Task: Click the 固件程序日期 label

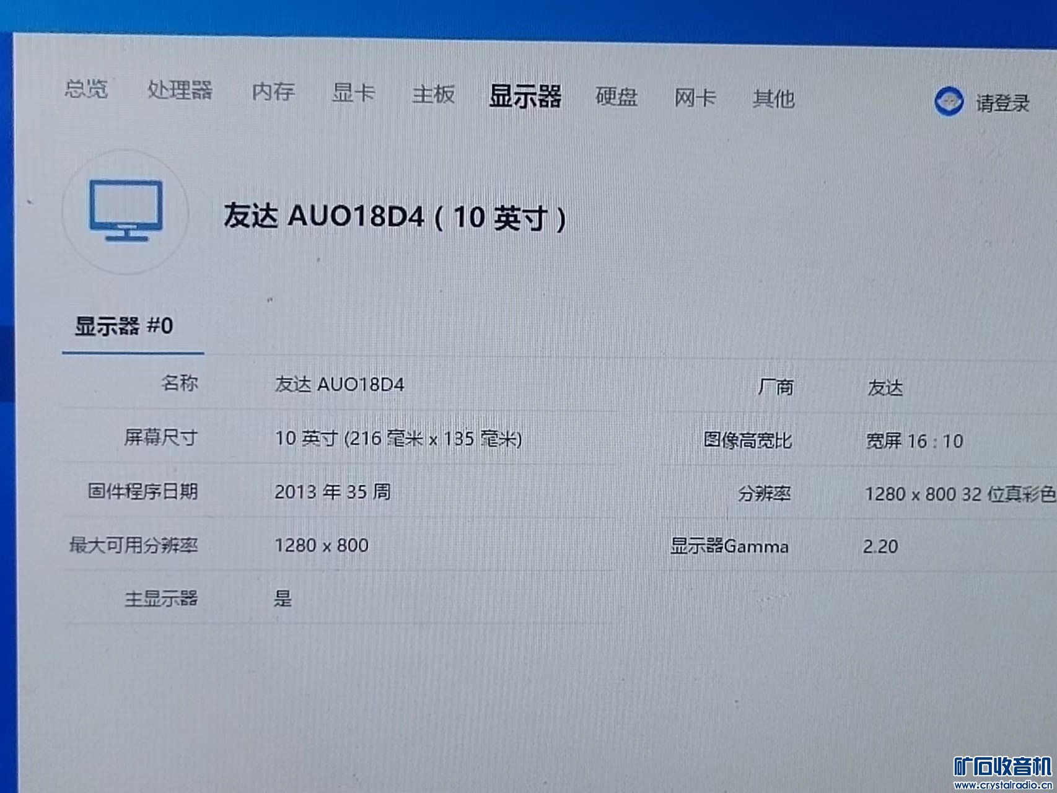Action: (x=143, y=491)
